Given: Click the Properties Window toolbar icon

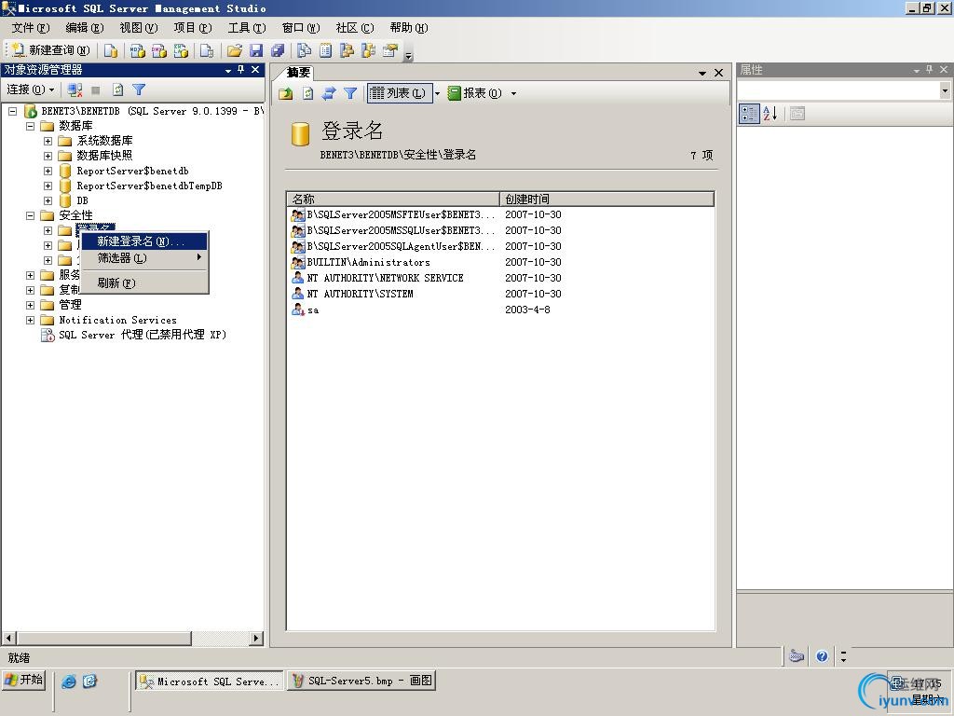Looking at the screenshot, I should pos(390,50).
